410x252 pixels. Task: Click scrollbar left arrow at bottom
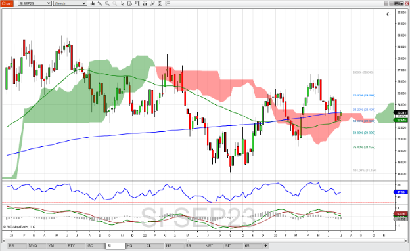point(4,240)
